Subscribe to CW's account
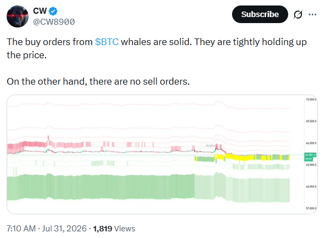 (260, 14)
